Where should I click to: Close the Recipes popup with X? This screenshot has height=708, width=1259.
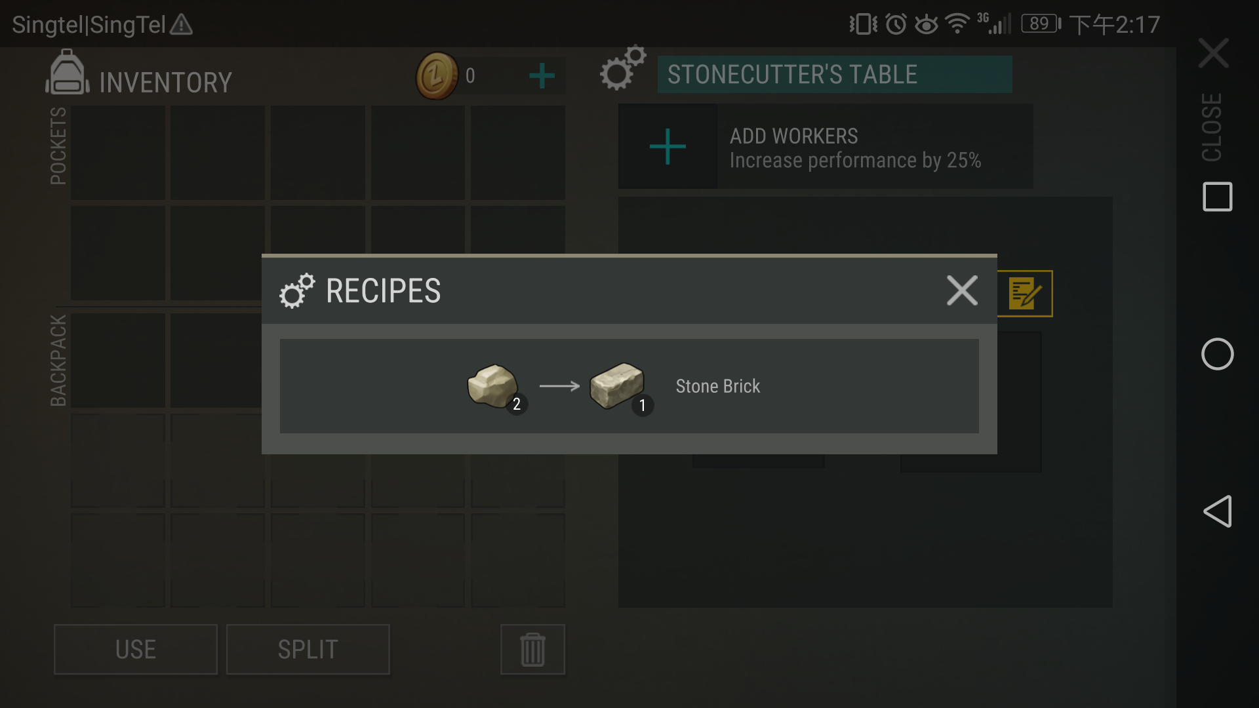coord(962,290)
